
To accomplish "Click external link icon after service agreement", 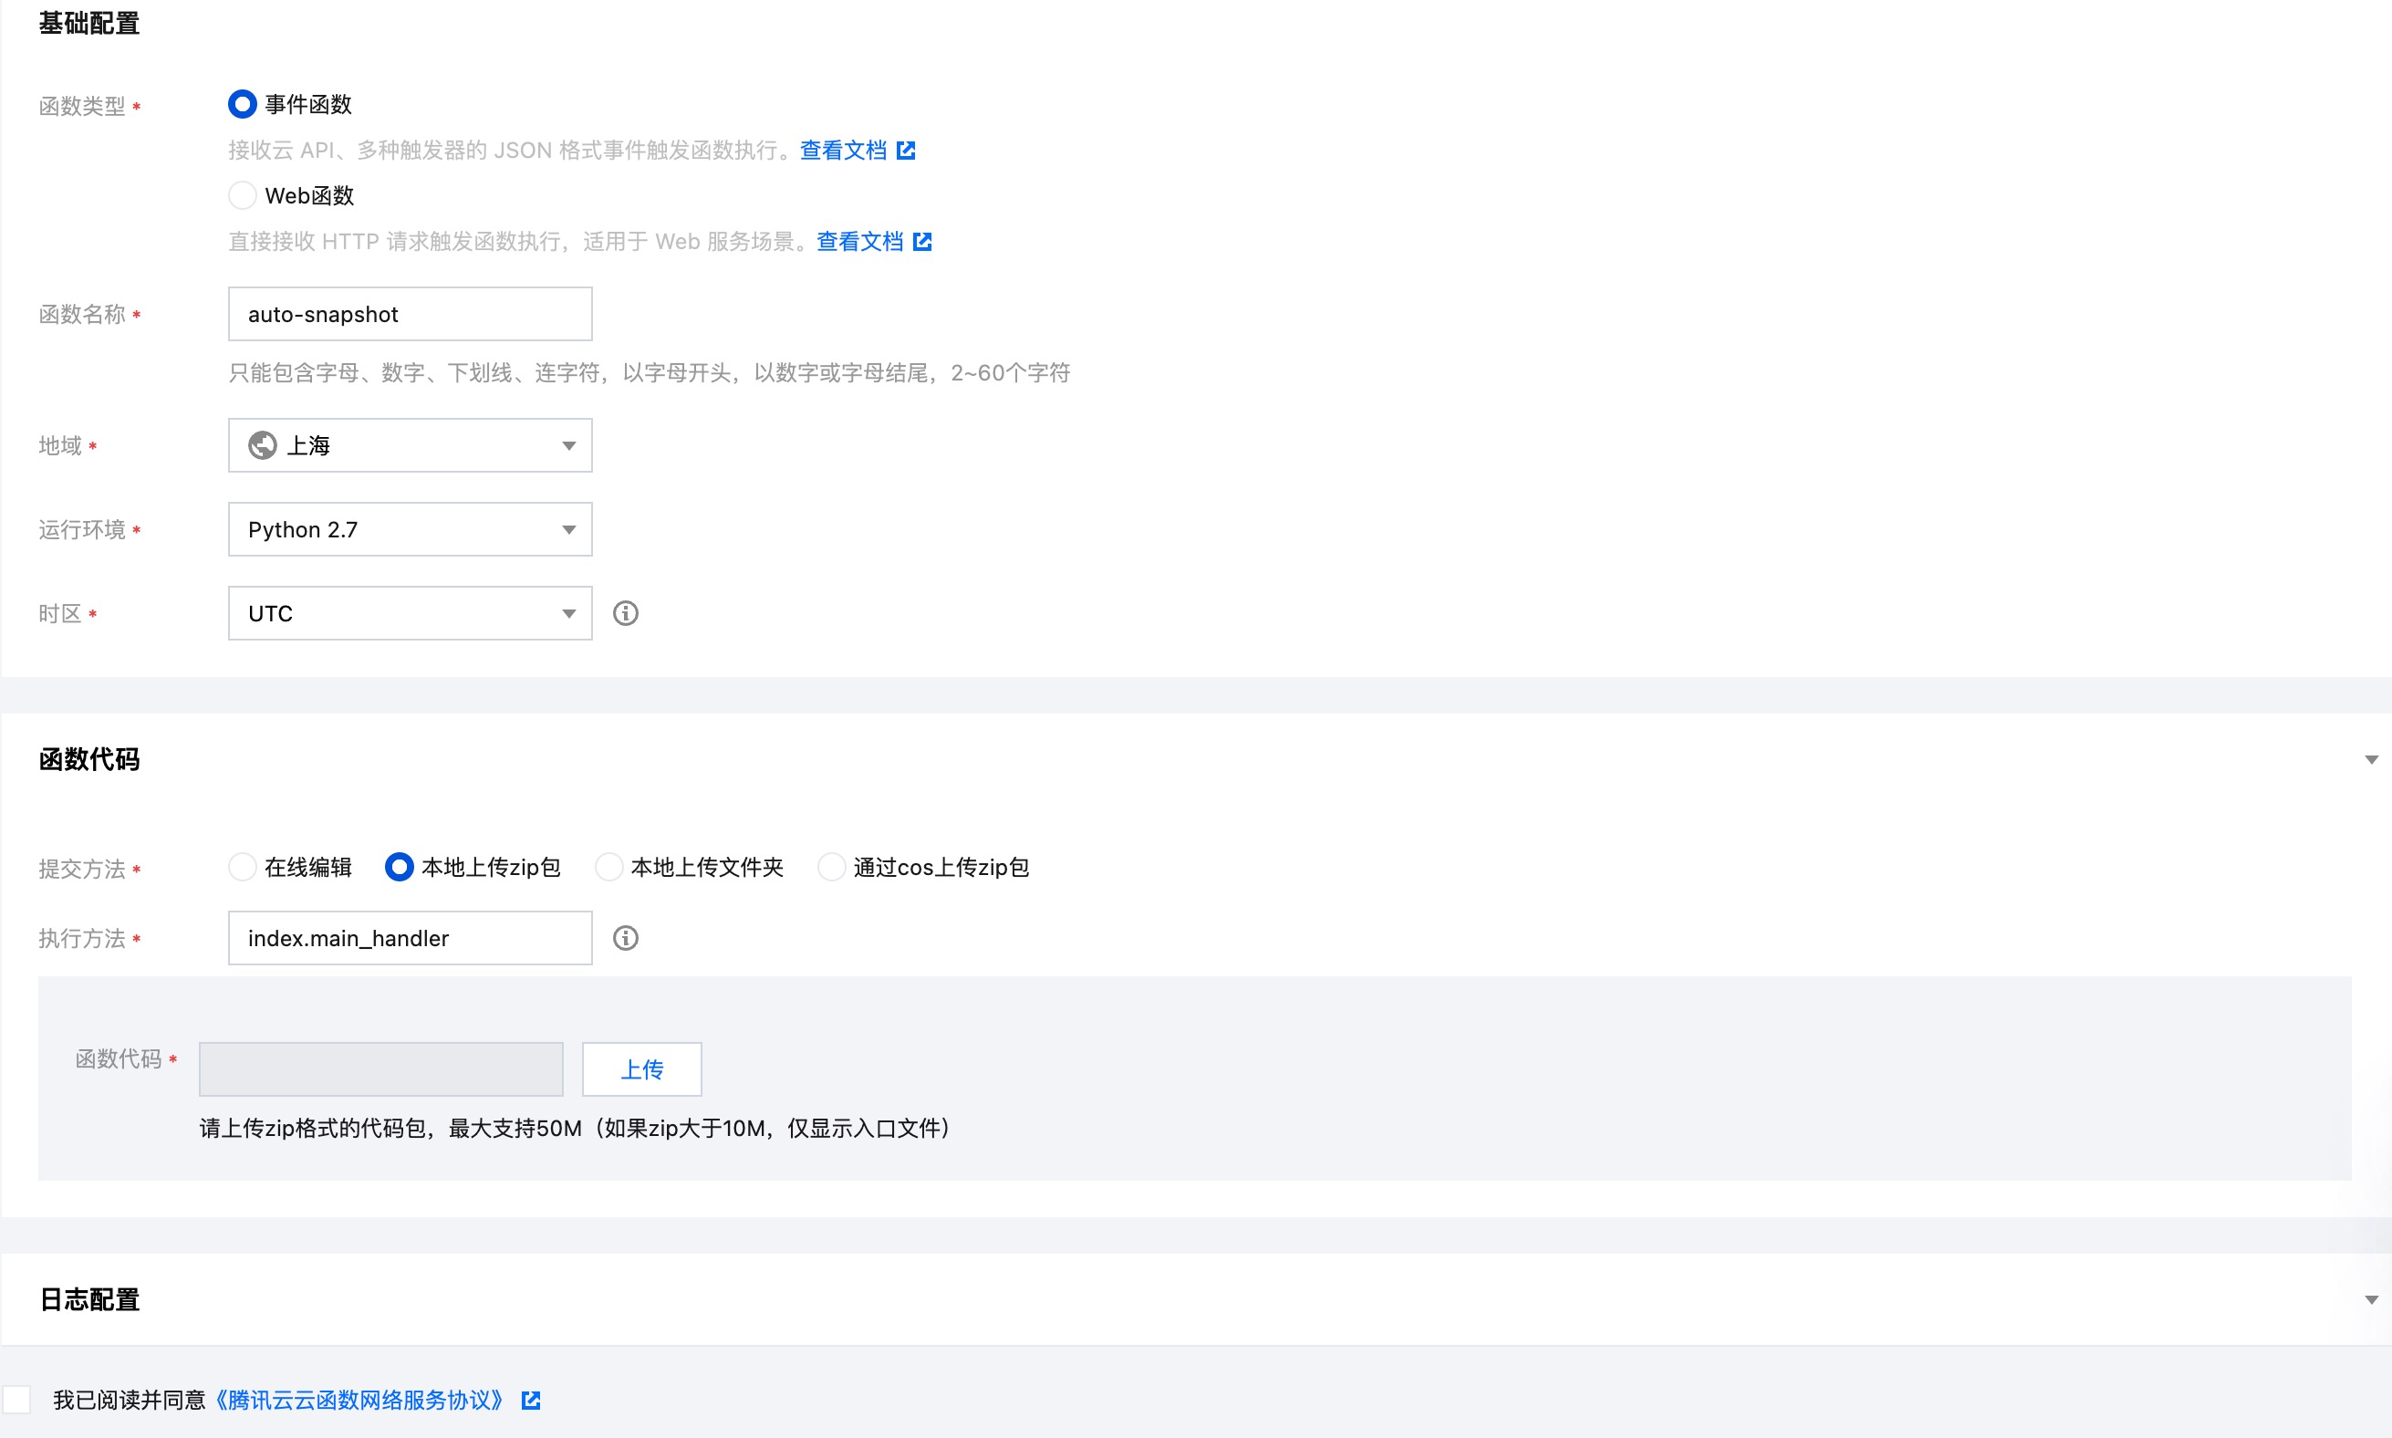I will coord(531,1401).
